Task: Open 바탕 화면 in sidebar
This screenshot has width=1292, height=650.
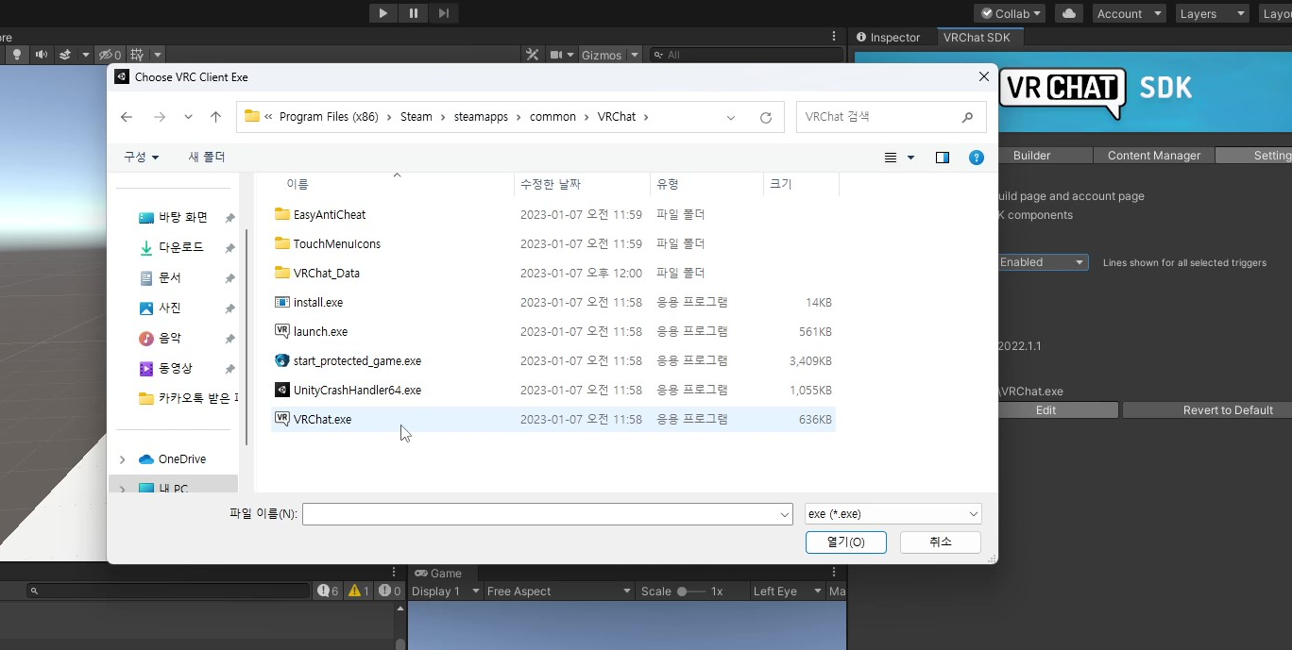Action: pyautogui.click(x=183, y=217)
